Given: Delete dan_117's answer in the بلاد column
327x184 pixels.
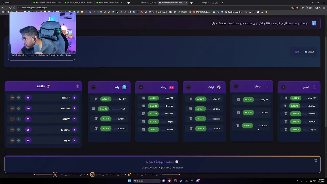Looking at the screenshot, I should (96, 99).
